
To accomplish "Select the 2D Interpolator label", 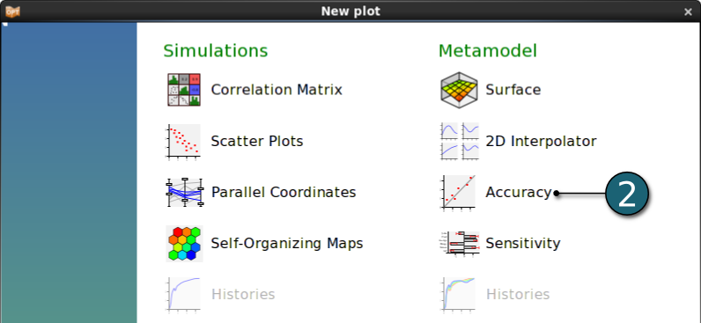I will point(541,141).
